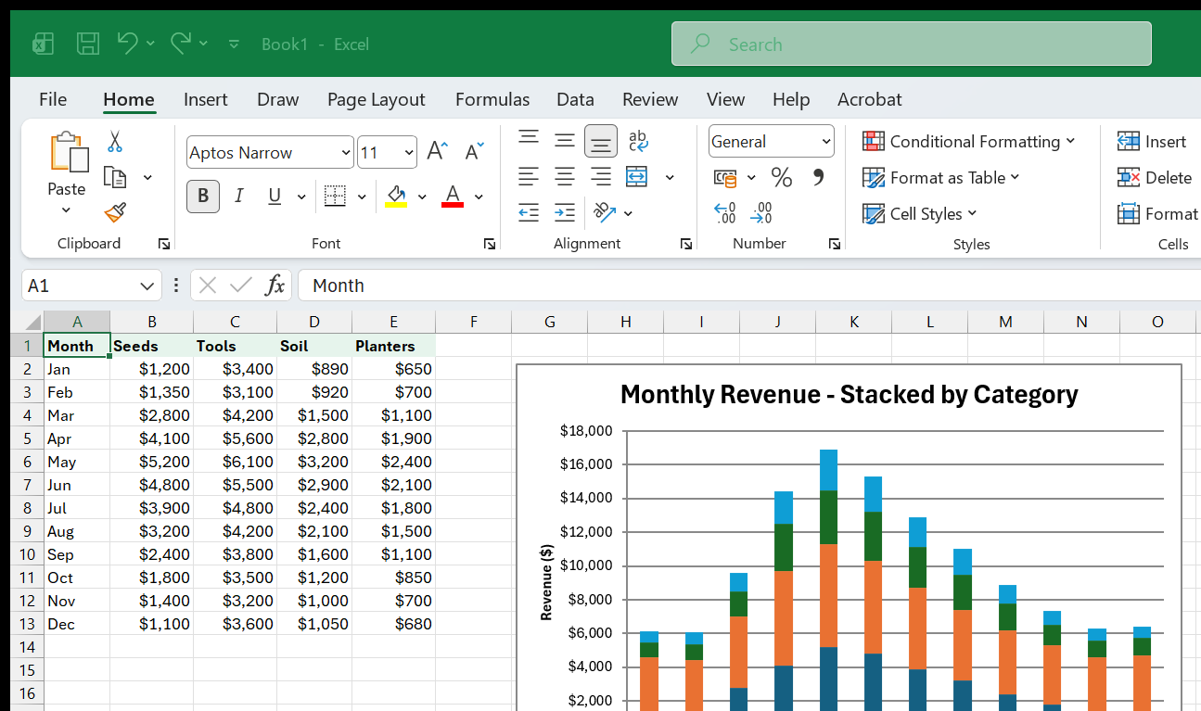Select row header 7
The width and height of the screenshot is (1201, 711).
[x=27, y=485]
